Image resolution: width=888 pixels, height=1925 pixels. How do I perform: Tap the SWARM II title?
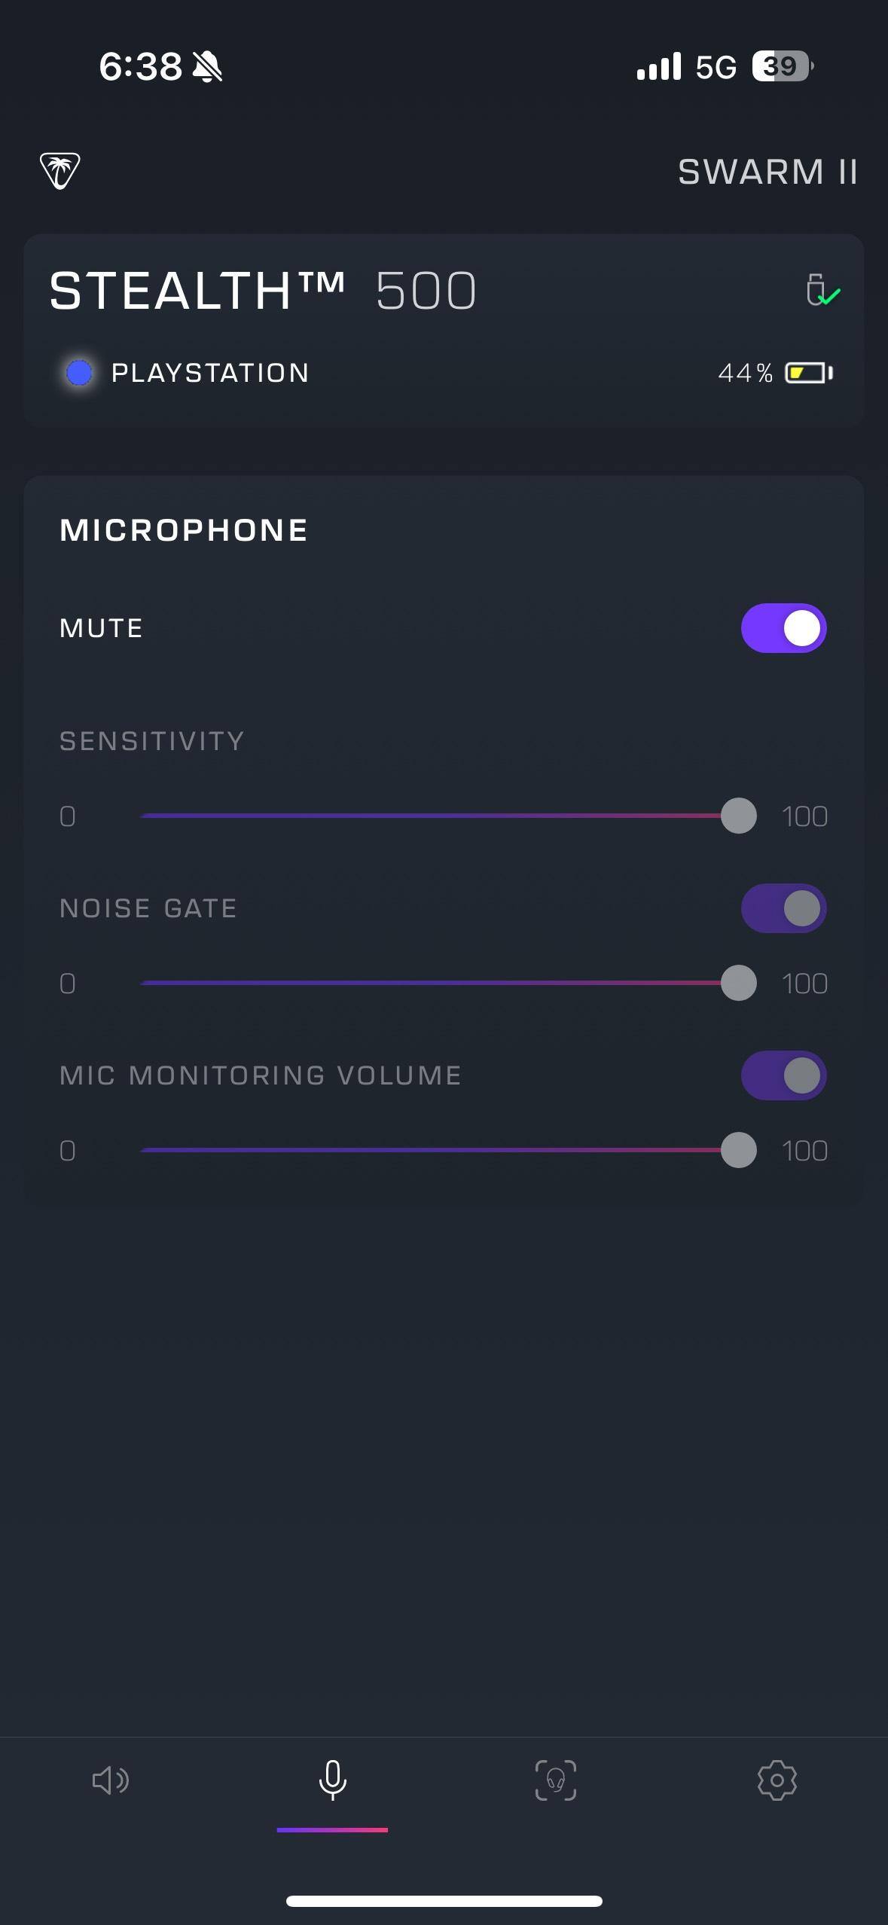tap(767, 172)
